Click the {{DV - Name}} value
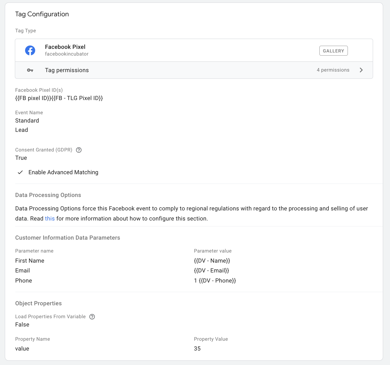Image resolution: width=390 pixels, height=365 pixels. pyautogui.click(x=212, y=261)
